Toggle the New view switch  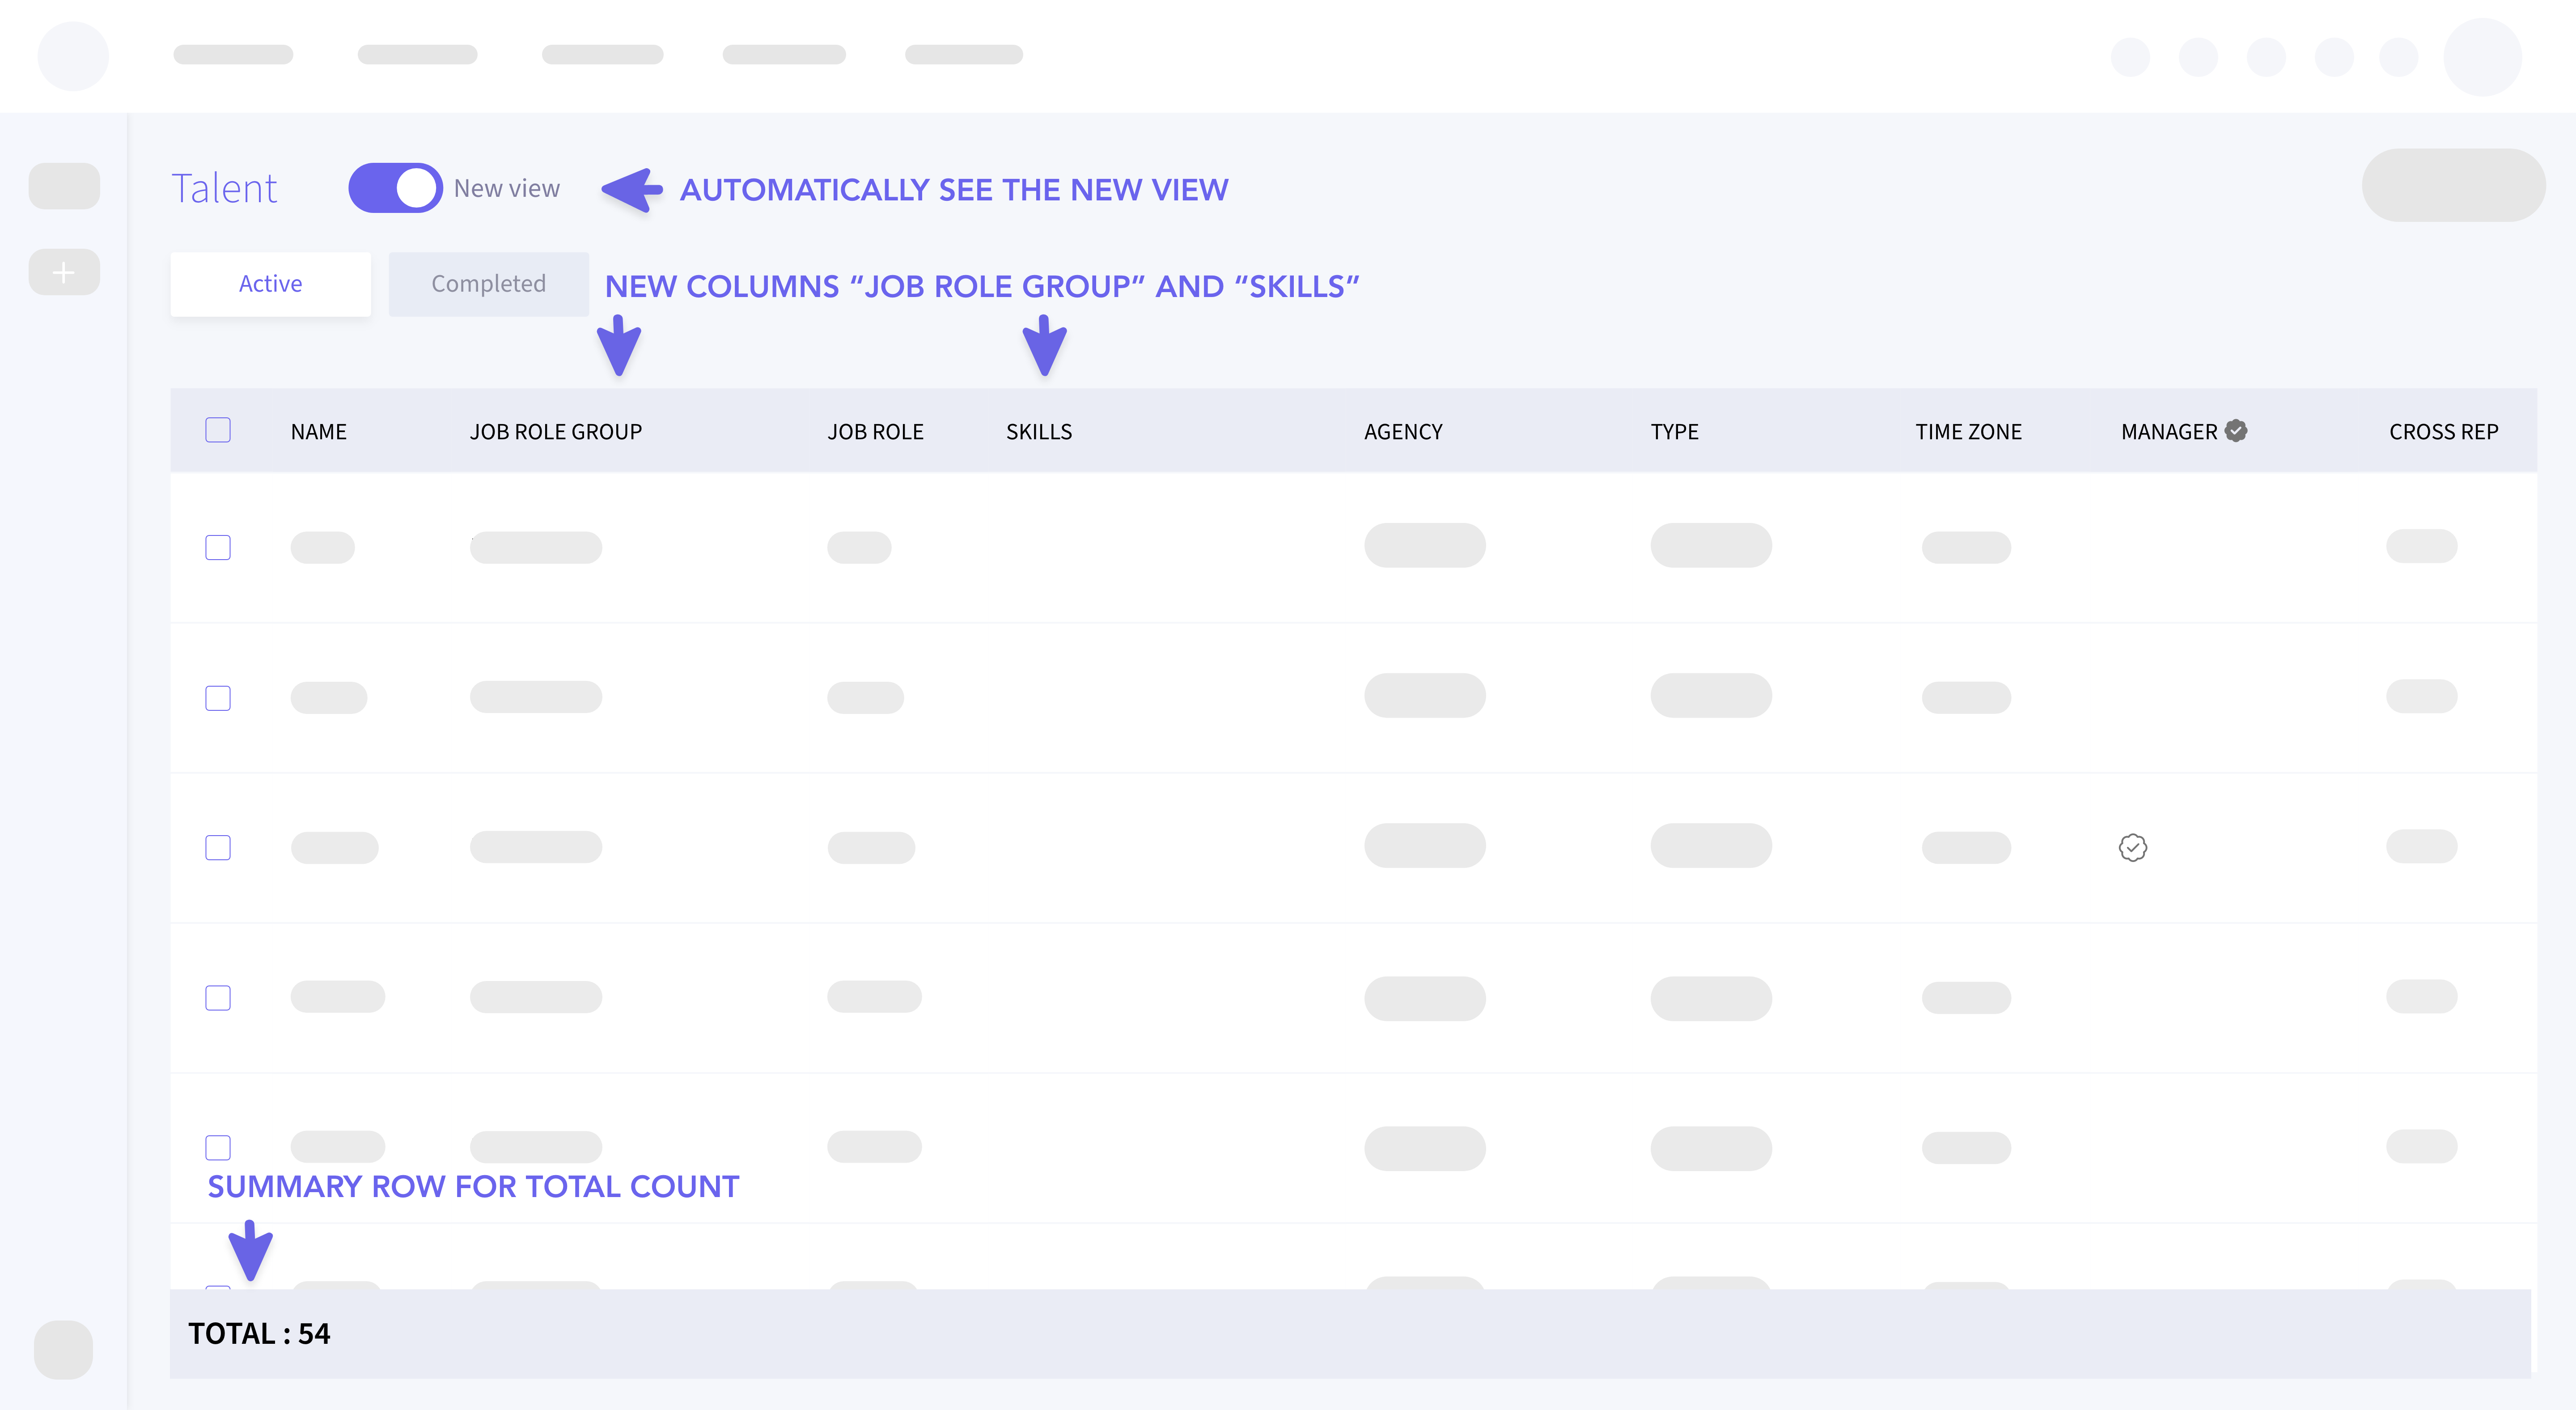[x=395, y=188]
